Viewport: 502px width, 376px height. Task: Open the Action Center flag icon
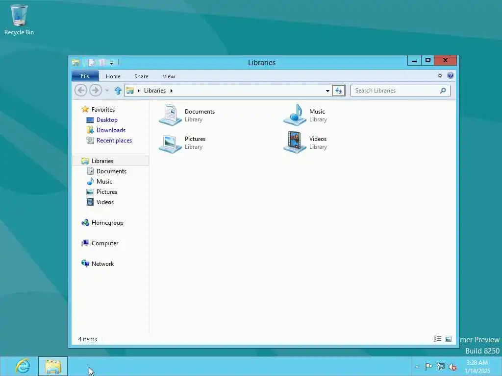428,366
